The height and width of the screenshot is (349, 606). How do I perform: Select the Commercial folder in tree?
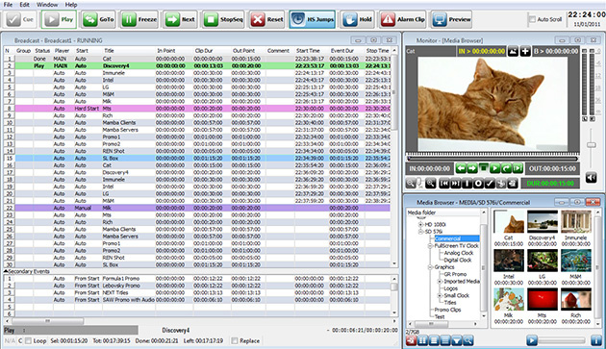457,238
